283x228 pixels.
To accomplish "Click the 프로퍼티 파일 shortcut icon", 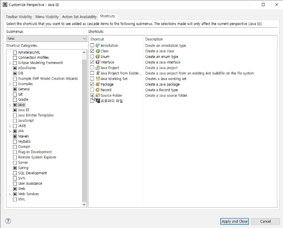I will 98,101.
